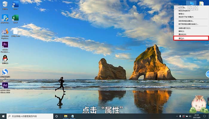Image resolution: width=209 pixels, height=119 pixels.
Task: Choose 断开网络驱动器的连接(C) menu entry
Action: [191, 24]
